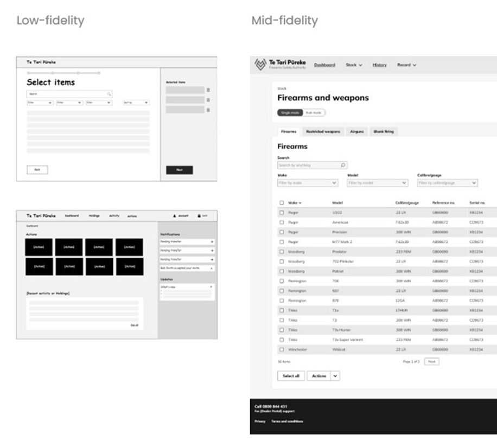Screen dimensions: 497x447
Task: Open the arrow dropdown beside the Actions button
Action: pos(335,376)
